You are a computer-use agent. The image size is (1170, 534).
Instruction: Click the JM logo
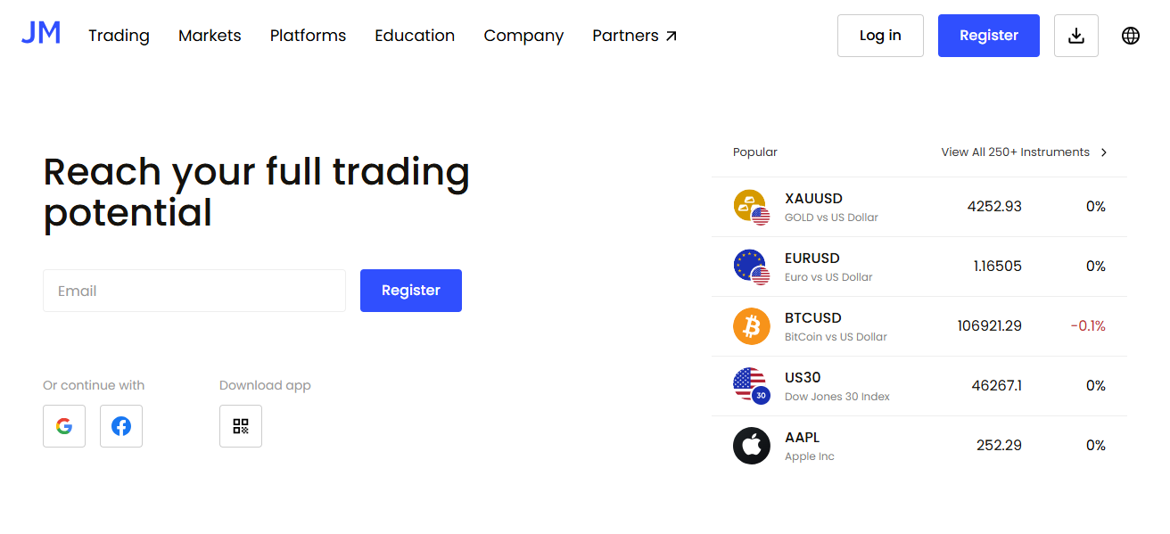point(41,34)
